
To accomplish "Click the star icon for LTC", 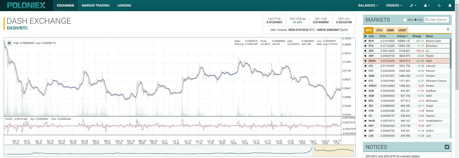I will click(x=365, y=66).
